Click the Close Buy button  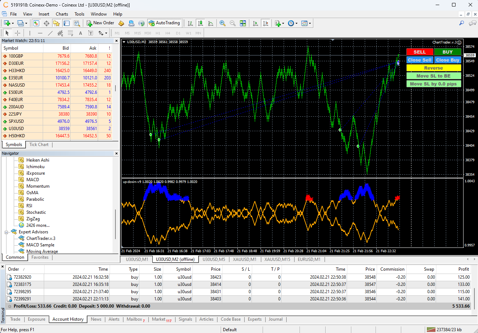click(x=447, y=60)
